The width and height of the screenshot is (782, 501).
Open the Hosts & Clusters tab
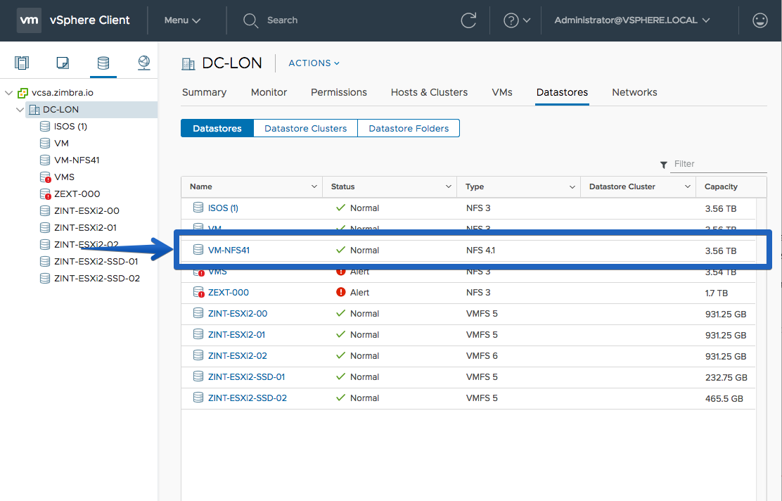click(429, 92)
